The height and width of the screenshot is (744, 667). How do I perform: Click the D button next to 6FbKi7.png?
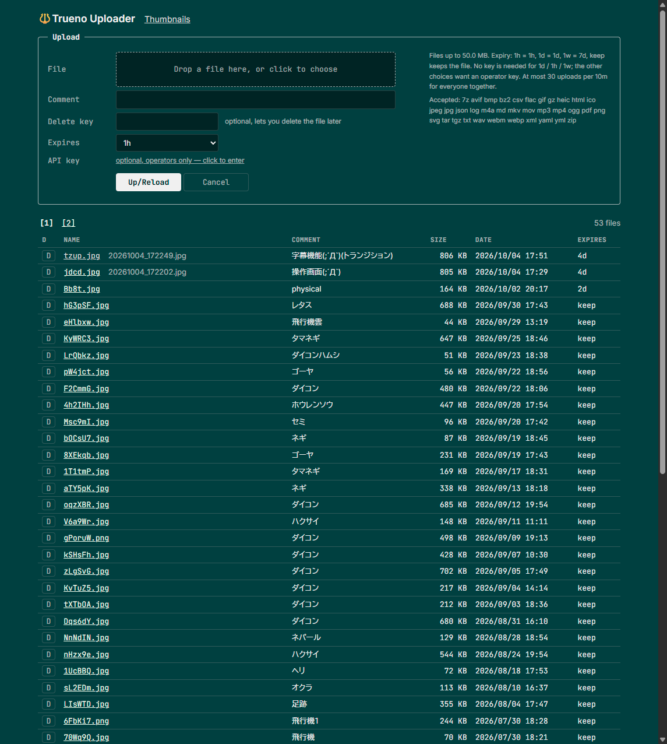click(x=48, y=721)
